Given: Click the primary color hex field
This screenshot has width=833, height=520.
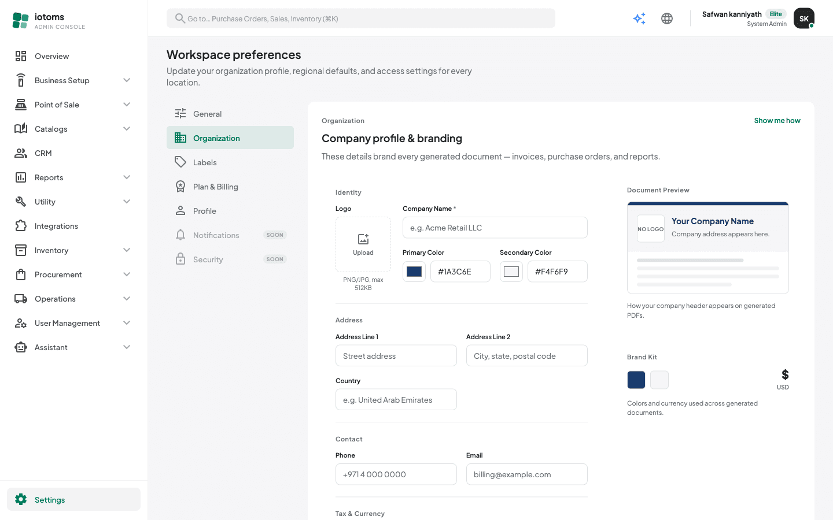Looking at the screenshot, I should click(460, 272).
